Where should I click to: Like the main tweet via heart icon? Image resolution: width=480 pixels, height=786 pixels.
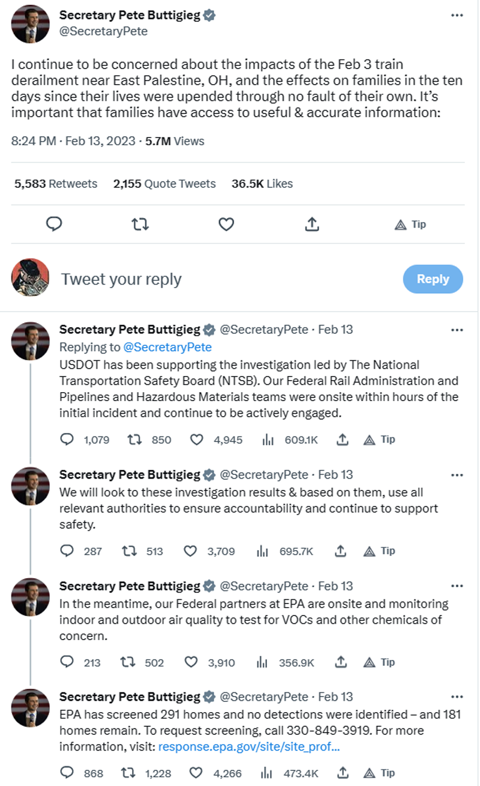click(x=226, y=225)
